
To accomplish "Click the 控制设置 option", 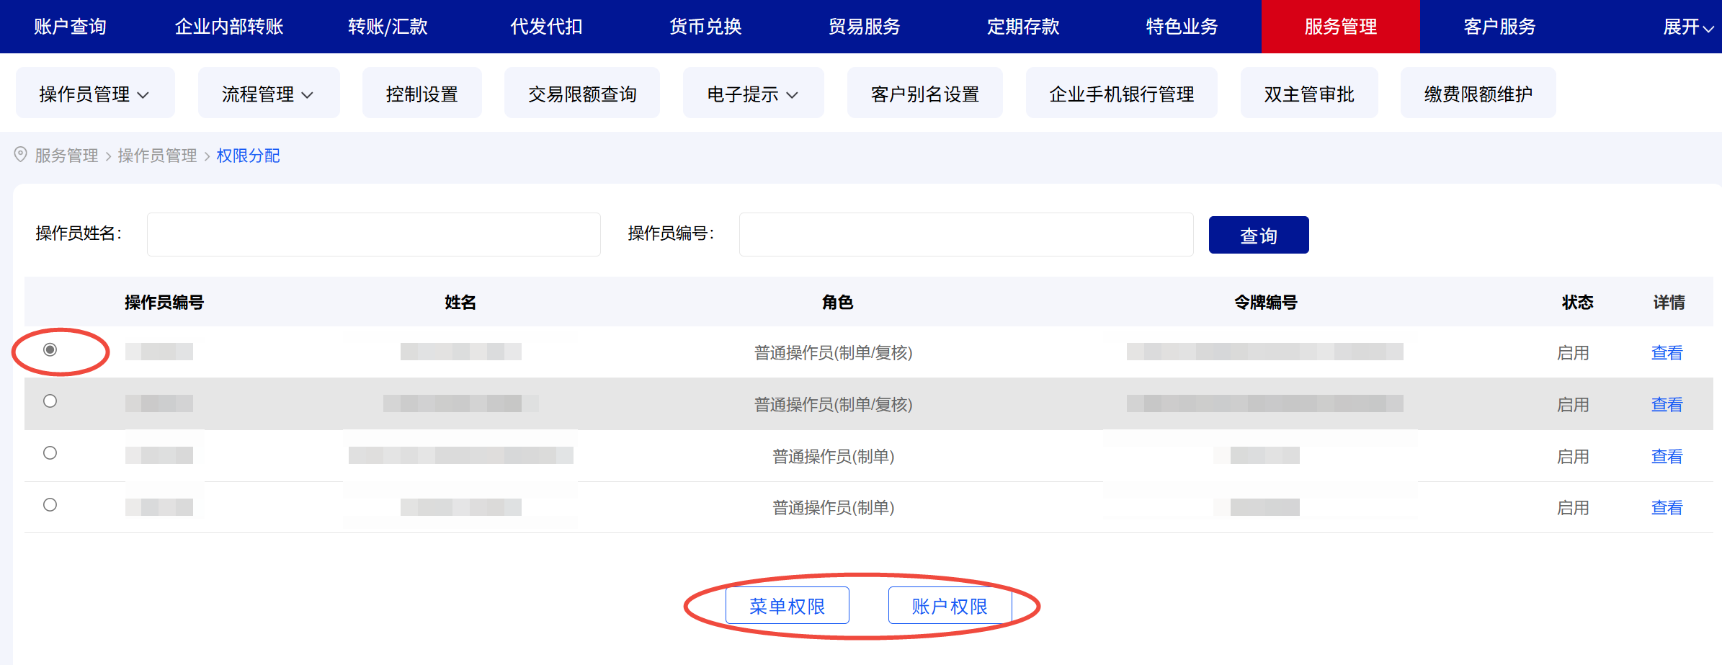I will pos(421,92).
